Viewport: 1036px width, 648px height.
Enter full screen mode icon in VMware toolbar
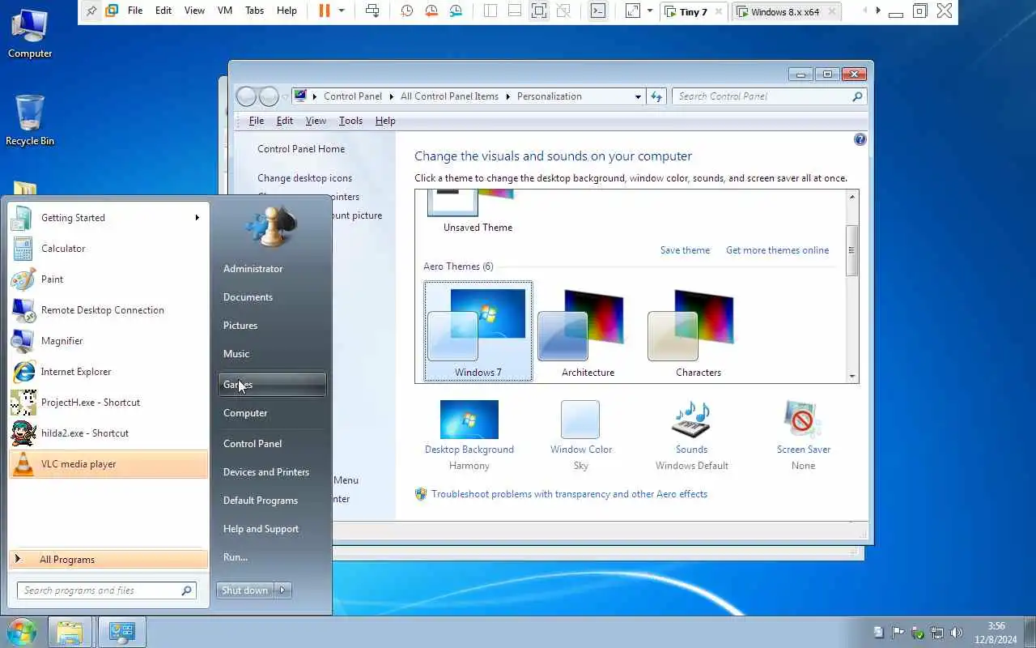[539, 11]
